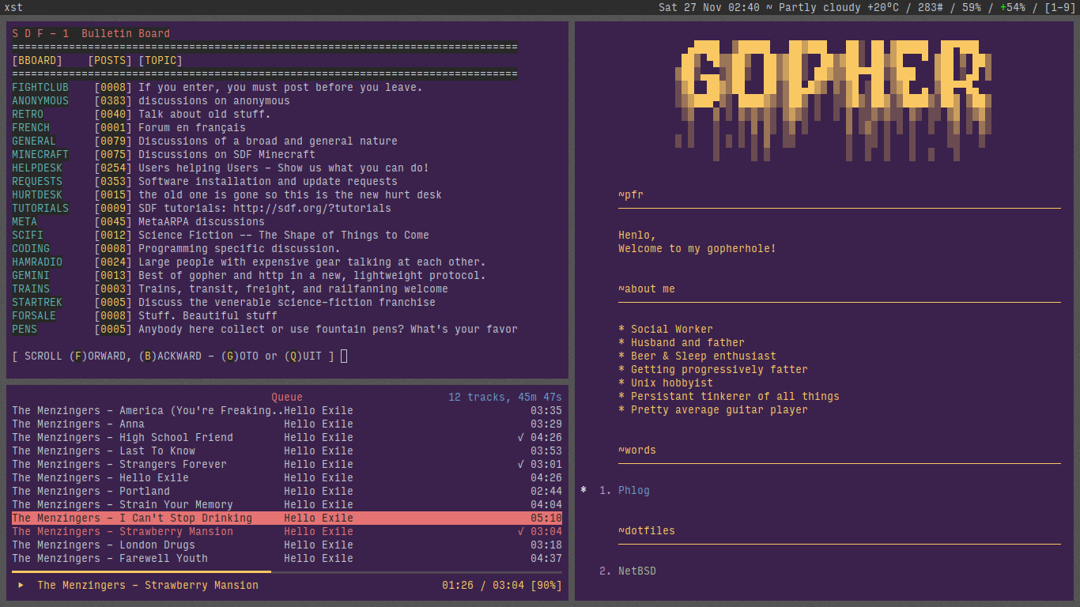
Task: Open the Phlog gopher link
Action: coord(633,491)
